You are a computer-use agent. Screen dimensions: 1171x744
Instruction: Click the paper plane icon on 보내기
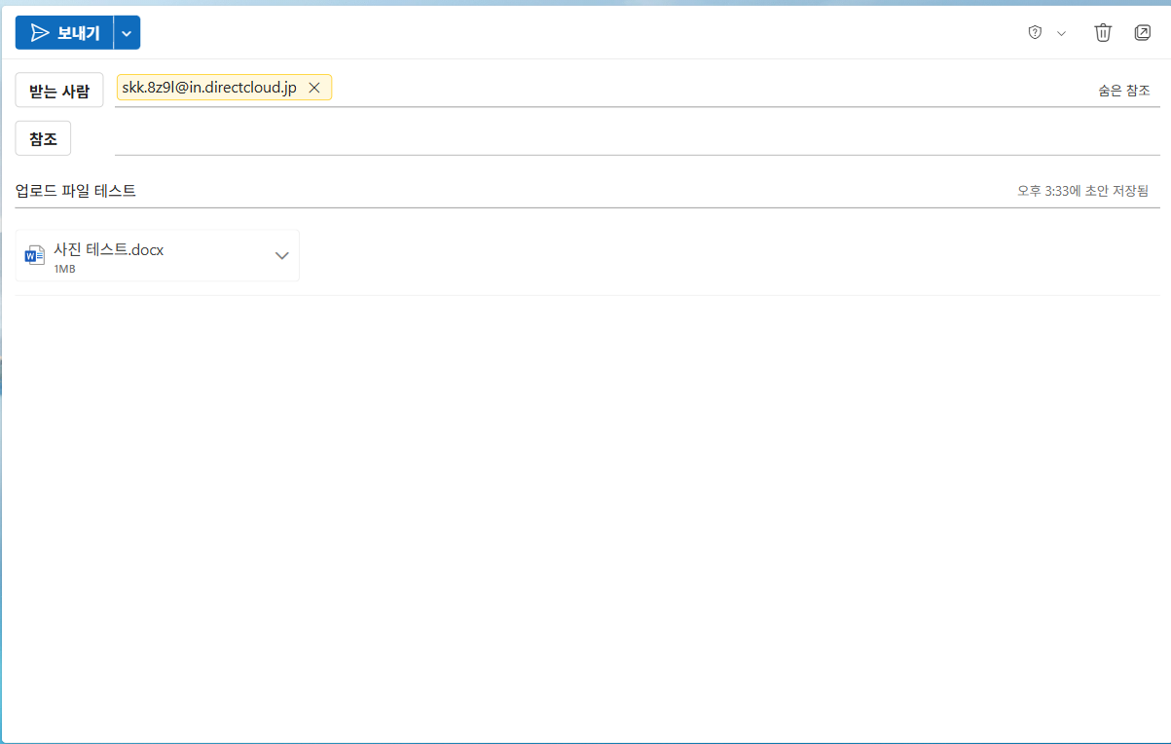[39, 33]
